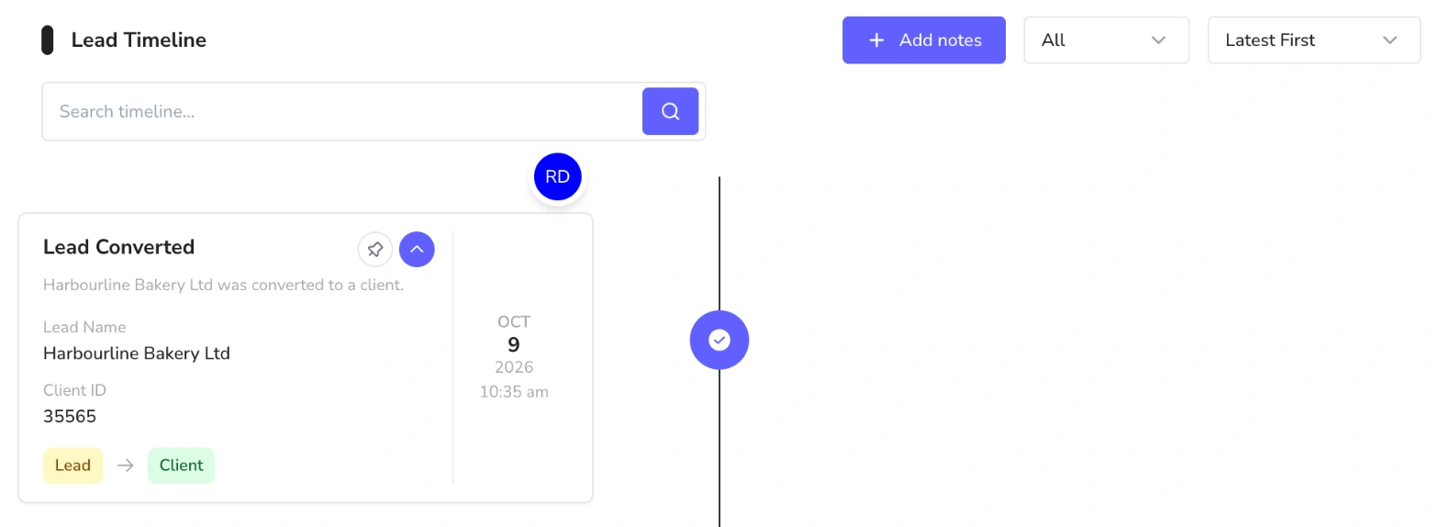Click the green Client status tag
The image size is (1439, 527).
(x=181, y=465)
